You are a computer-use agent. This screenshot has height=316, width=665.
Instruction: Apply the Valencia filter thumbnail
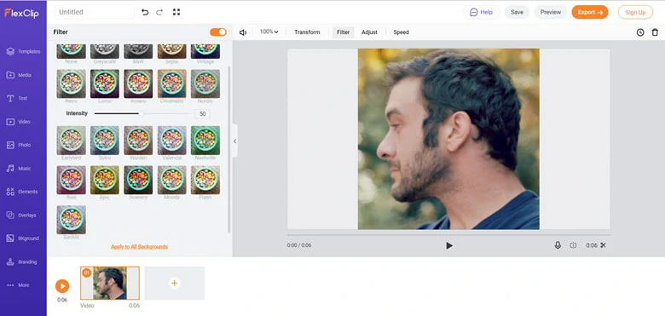click(171, 141)
